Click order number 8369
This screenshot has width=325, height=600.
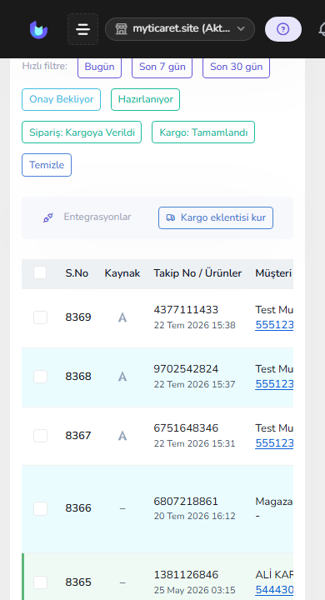pyautogui.click(x=78, y=317)
